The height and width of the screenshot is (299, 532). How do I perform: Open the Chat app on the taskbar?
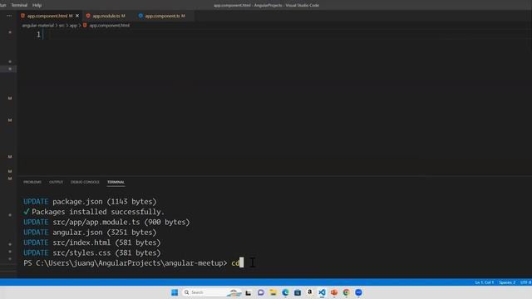[260, 292]
